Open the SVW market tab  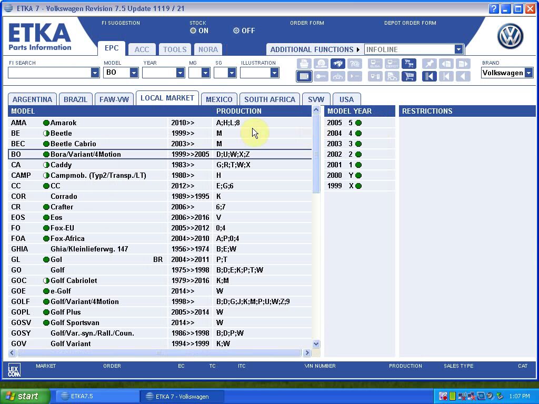pyautogui.click(x=316, y=99)
